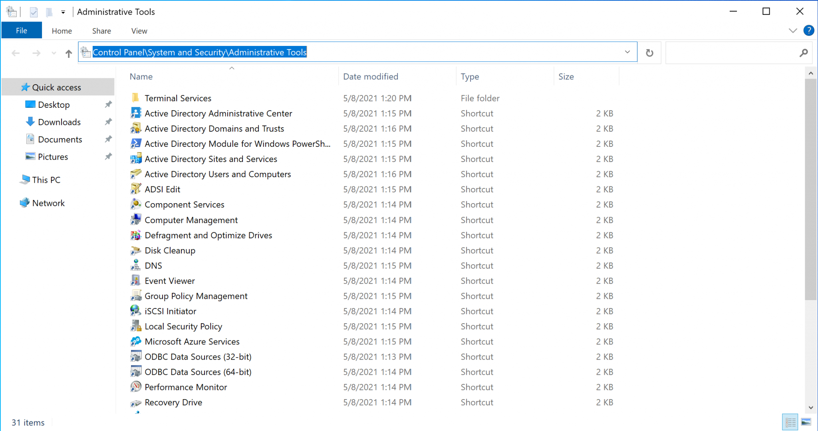Select the 'File folder' type cell
Viewport: 818px width, 431px height.
coord(480,98)
